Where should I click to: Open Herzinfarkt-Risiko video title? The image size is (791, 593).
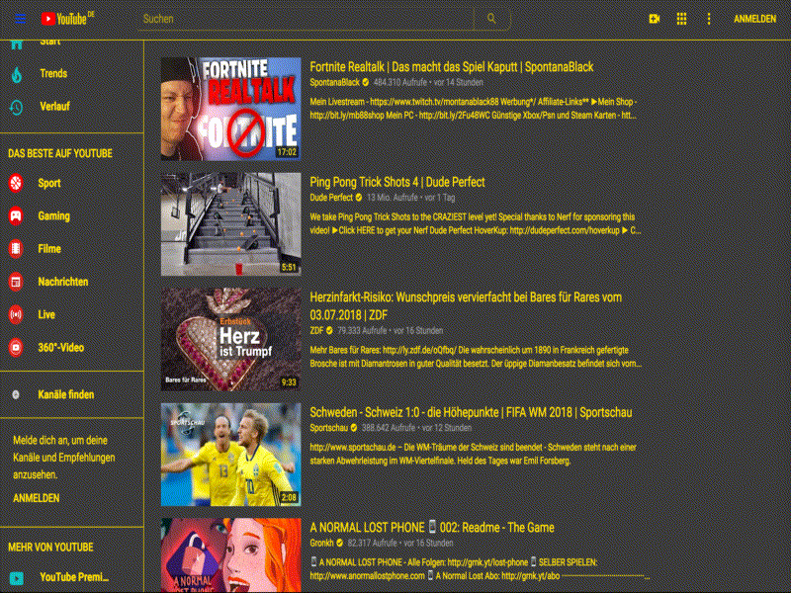coord(466,306)
